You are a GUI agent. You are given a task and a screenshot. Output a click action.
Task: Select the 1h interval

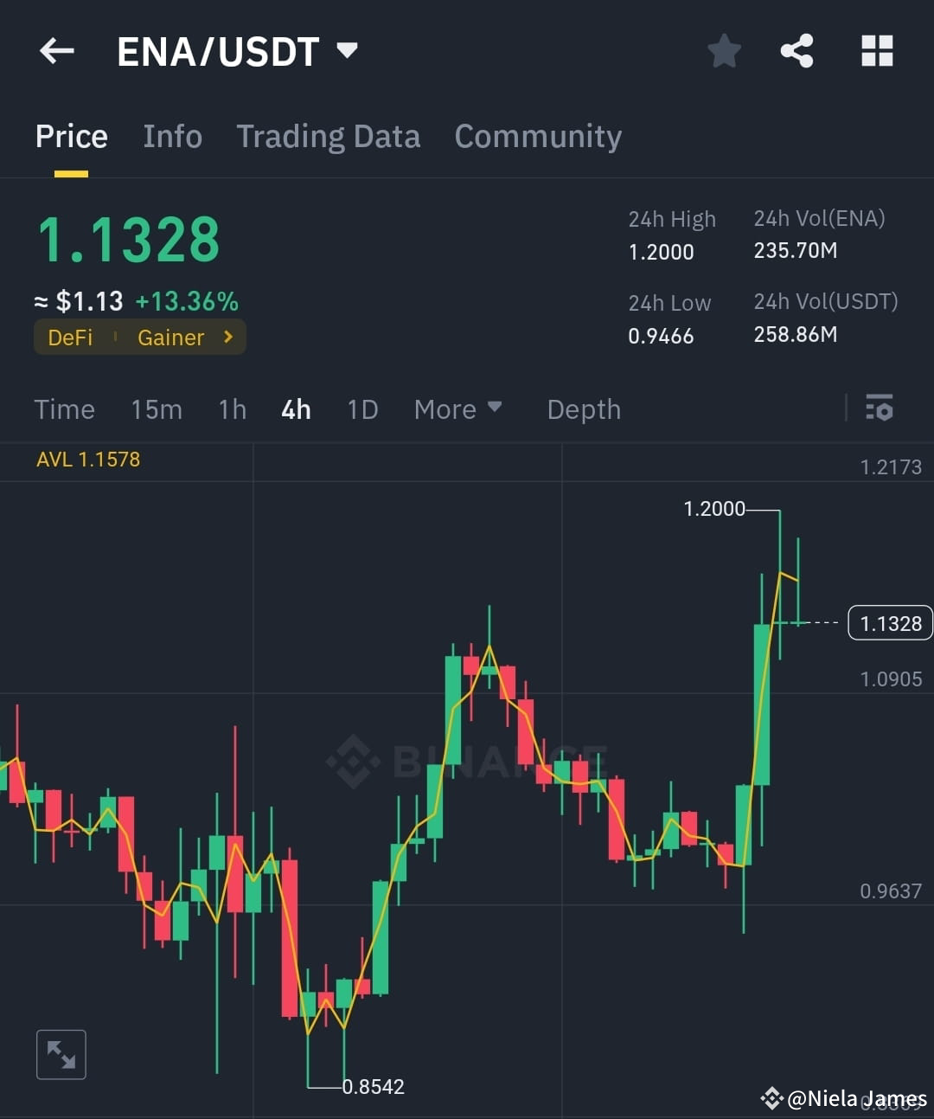pos(232,409)
